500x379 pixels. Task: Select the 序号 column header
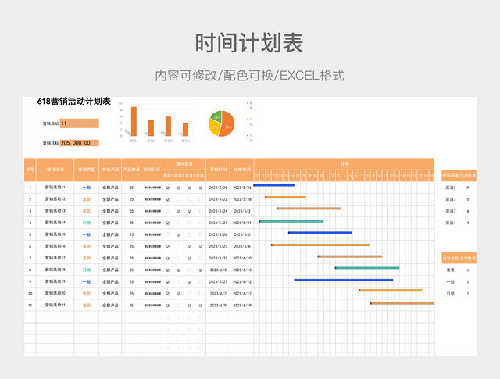pyautogui.click(x=30, y=170)
